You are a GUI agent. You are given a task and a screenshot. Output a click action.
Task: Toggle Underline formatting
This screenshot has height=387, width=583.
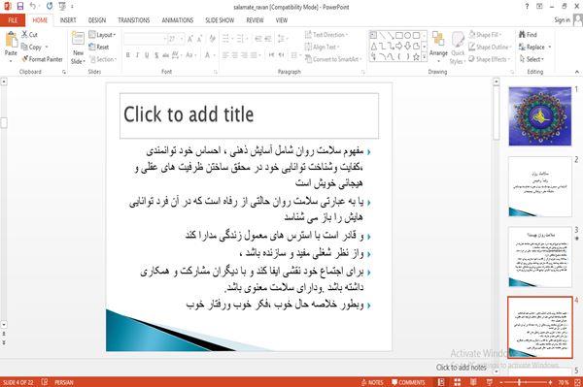(x=147, y=55)
